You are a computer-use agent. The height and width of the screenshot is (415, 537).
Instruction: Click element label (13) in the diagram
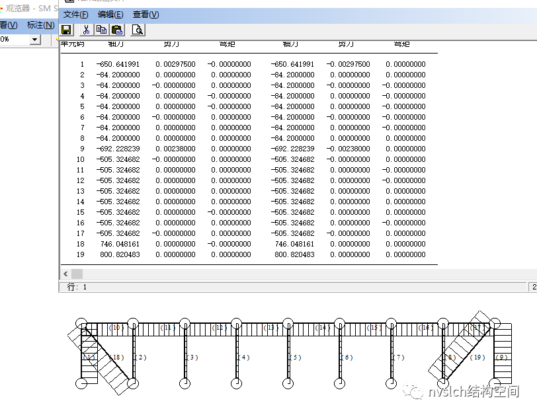(x=271, y=327)
